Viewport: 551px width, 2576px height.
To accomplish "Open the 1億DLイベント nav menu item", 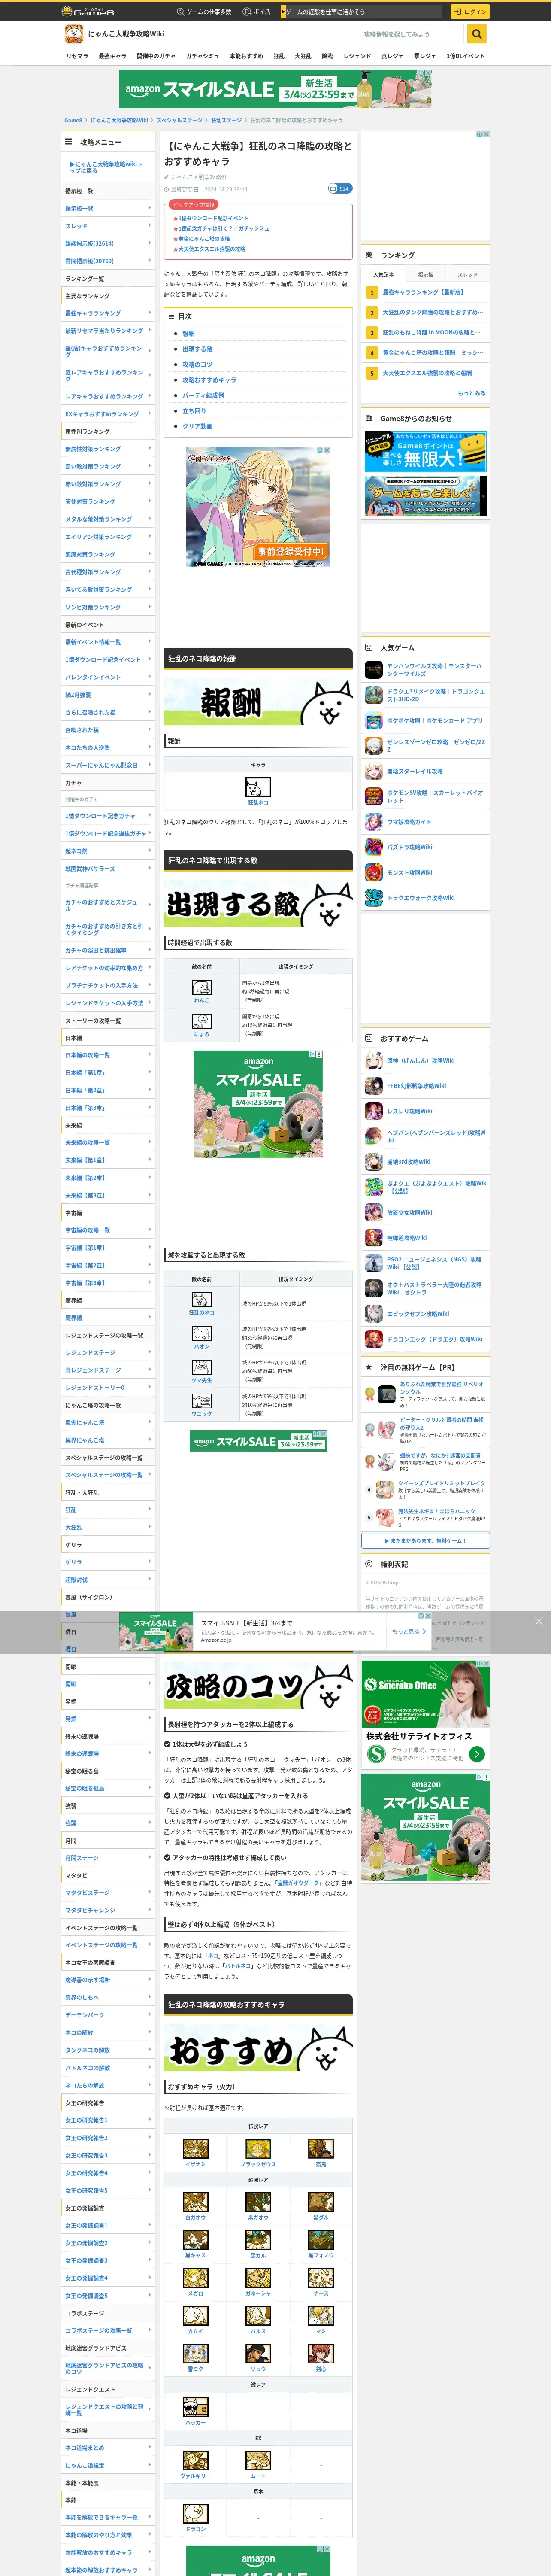I will point(465,56).
